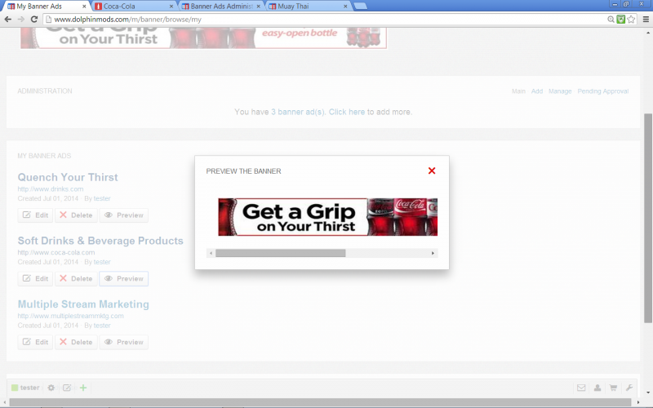Image resolution: width=653 pixels, height=408 pixels.
Task: Delete the Soft Drinks & Beverage Products banner
Action: [x=76, y=278]
